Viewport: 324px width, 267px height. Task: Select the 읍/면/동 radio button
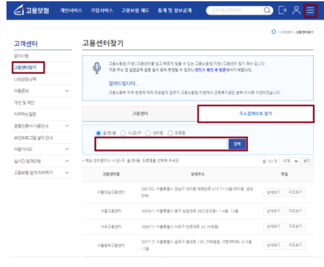click(x=98, y=133)
